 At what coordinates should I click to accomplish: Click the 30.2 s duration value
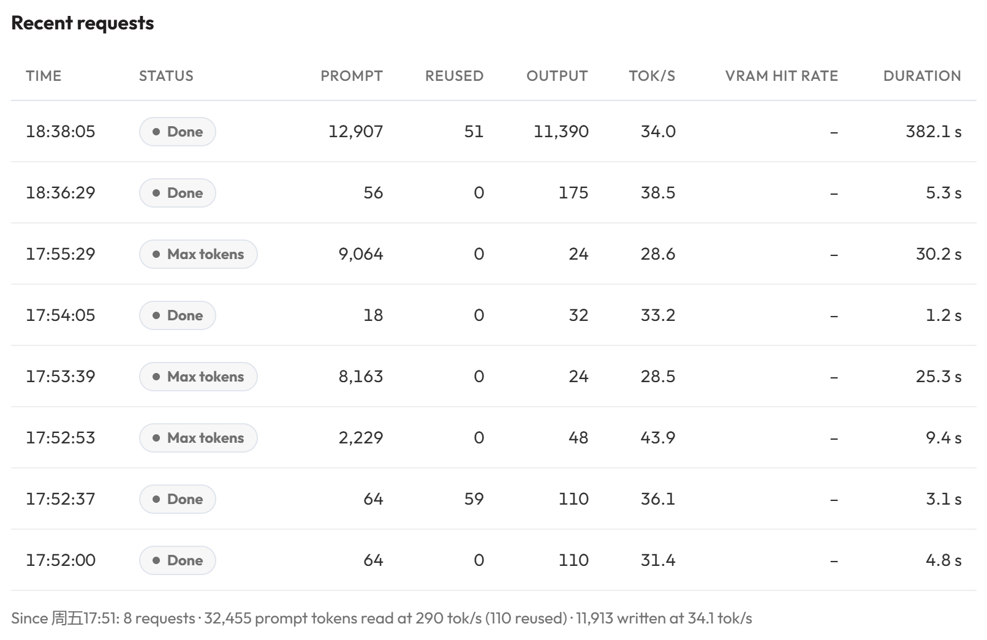[x=939, y=254]
